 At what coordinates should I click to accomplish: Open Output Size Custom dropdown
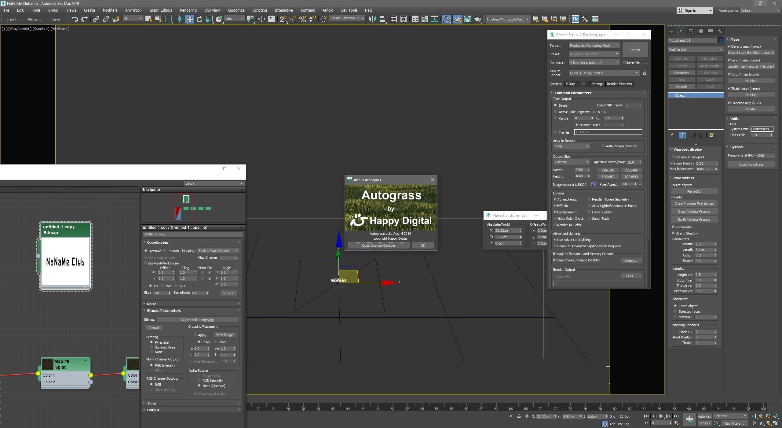pos(571,162)
